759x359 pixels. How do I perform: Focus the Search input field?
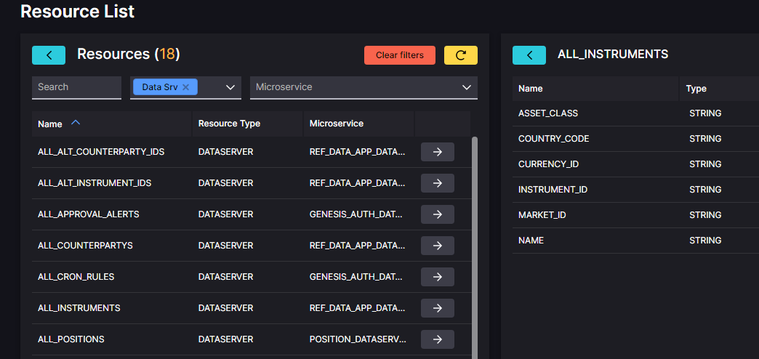click(x=76, y=88)
